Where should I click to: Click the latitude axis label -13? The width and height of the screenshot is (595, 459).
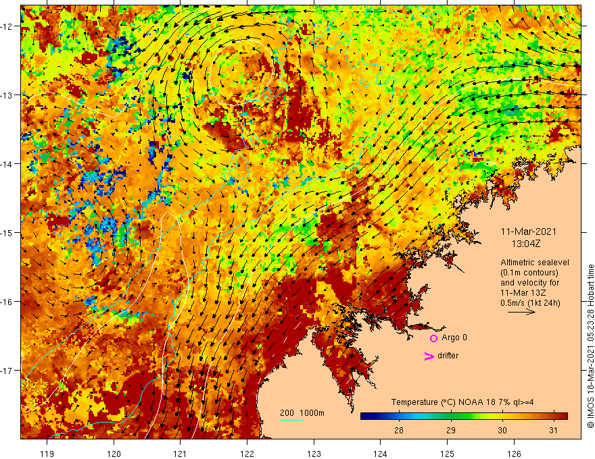(7, 95)
